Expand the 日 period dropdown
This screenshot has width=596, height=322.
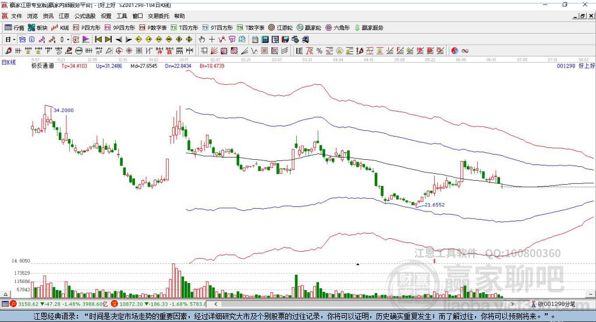pyautogui.click(x=14, y=40)
